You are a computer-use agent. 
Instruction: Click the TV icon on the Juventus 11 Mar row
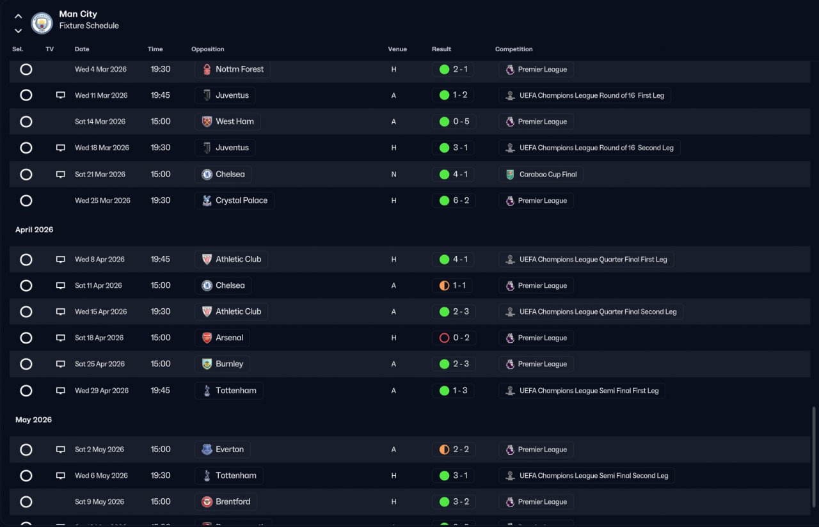(x=61, y=95)
